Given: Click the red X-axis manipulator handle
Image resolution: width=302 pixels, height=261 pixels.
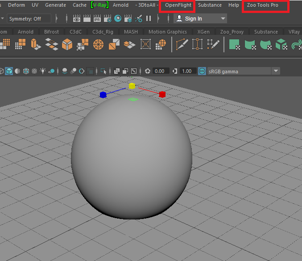Looking at the screenshot, I should 162,94.
